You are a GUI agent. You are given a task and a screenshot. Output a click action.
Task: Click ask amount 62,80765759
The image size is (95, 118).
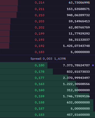pos(79,27)
